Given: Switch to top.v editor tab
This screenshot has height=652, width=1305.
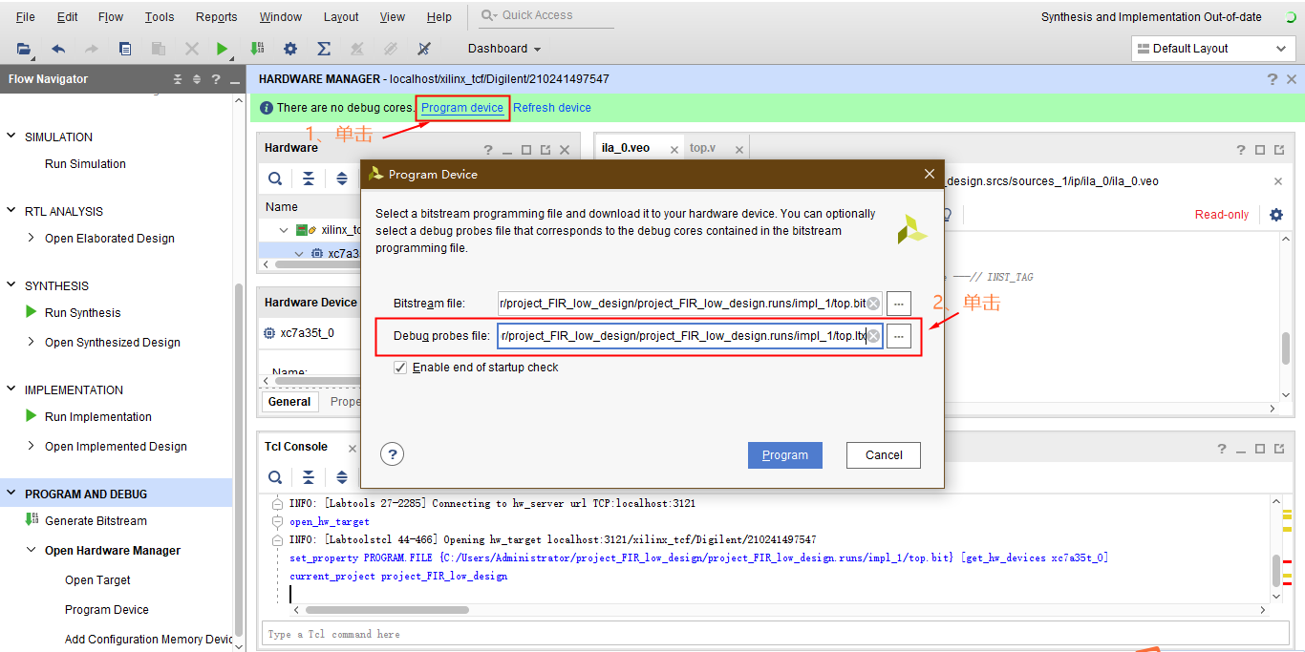Looking at the screenshot, I should (702, 148).
